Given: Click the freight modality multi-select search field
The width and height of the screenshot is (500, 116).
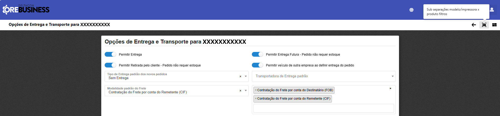Looking at the screenshot, I should pyautogui.click(x=323, y=108).
